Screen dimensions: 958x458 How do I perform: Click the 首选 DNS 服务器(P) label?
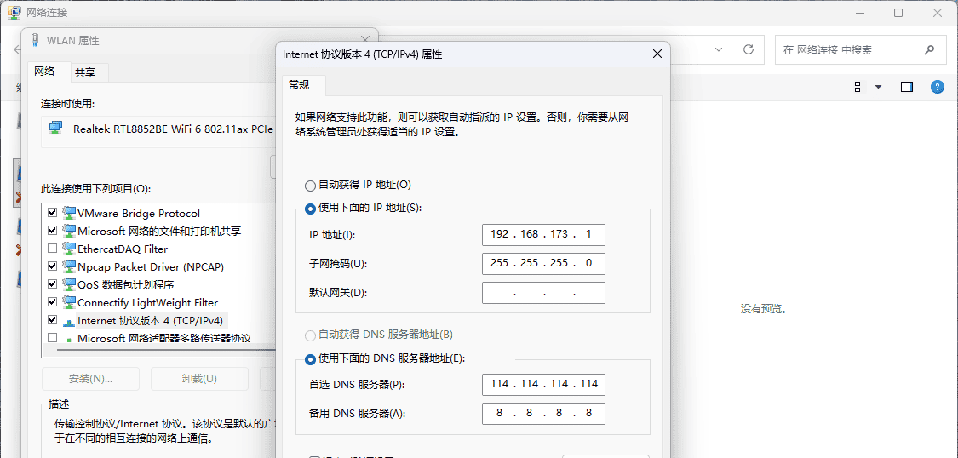[357, 384]
